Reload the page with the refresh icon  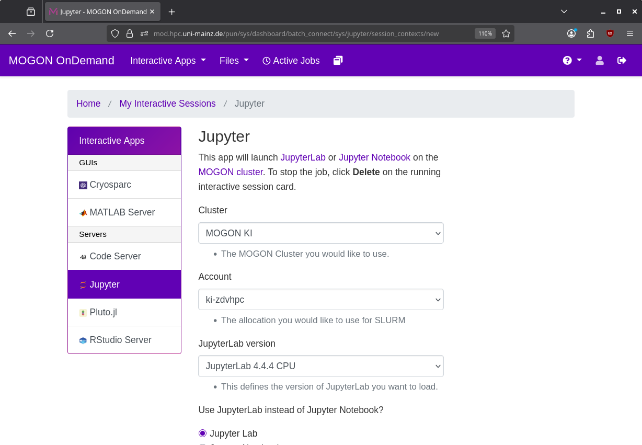50,33
